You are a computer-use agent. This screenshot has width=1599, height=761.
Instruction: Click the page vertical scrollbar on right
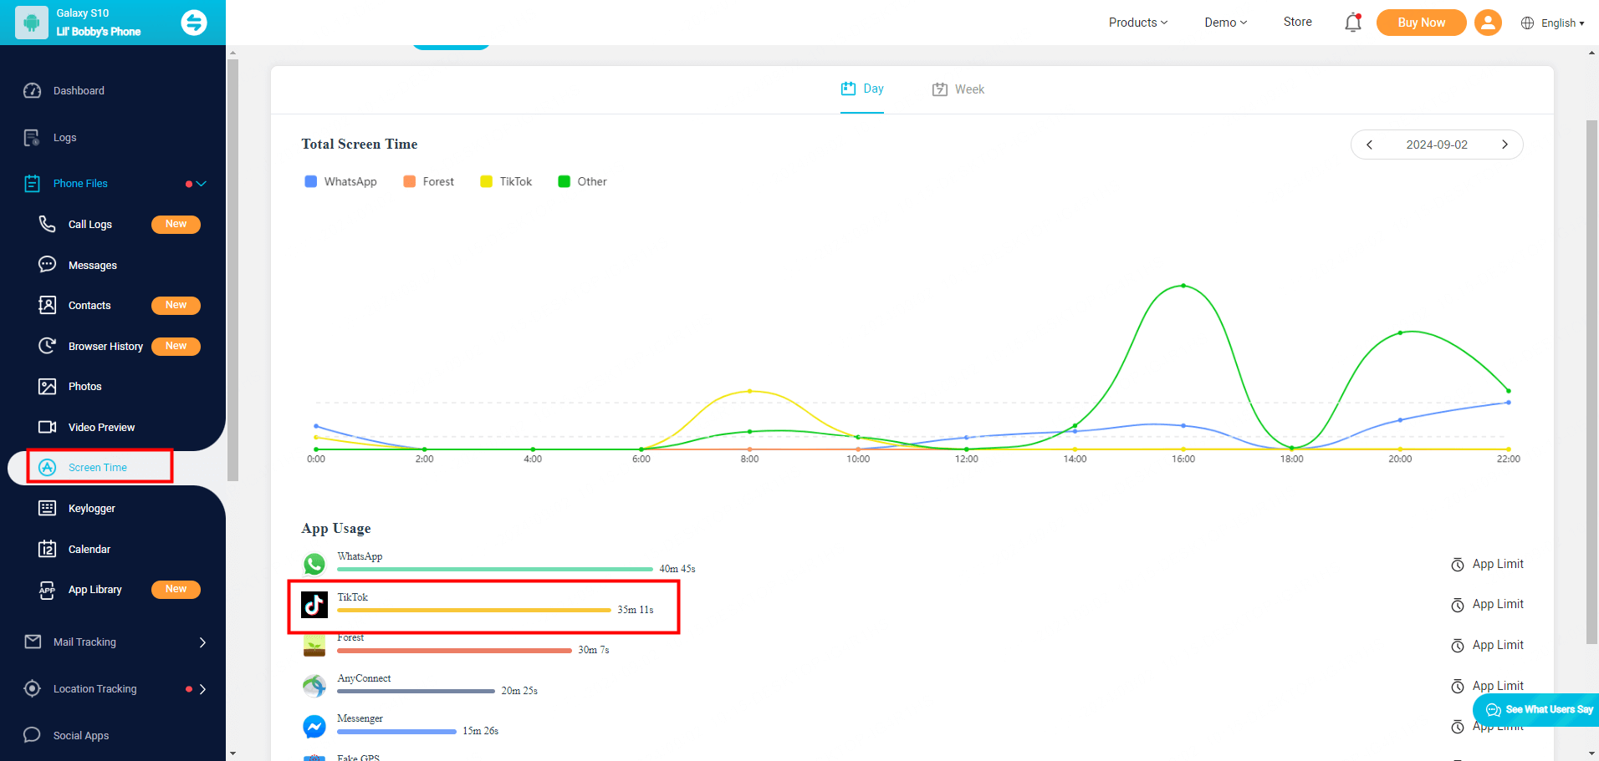tap(1591, 382)
